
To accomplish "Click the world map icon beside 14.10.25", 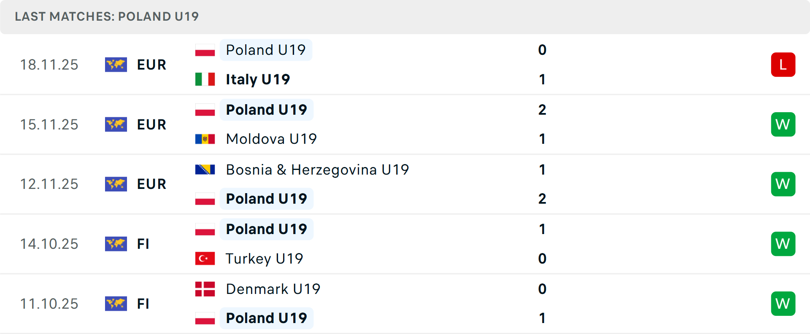I will pos(116,244).
